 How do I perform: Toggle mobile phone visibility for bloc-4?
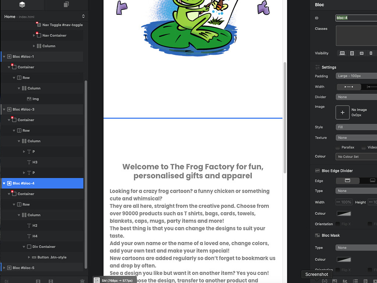(371, 53)
